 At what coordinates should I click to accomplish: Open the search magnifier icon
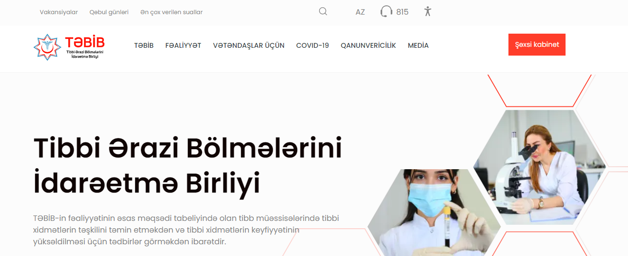pos(323,11)
